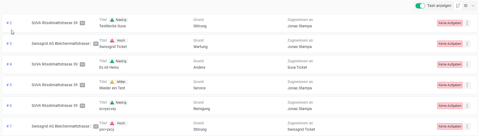Open the three-dot menu for ticket #2
Screen dimensions: 478x136
(467, 23)
